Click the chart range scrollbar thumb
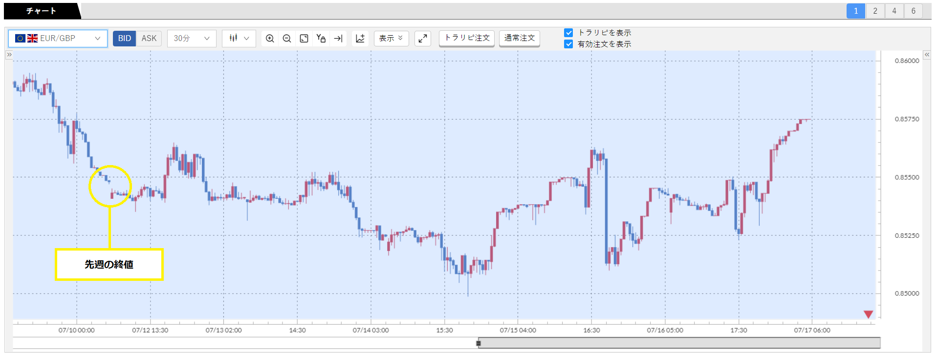 click(679, 343)
